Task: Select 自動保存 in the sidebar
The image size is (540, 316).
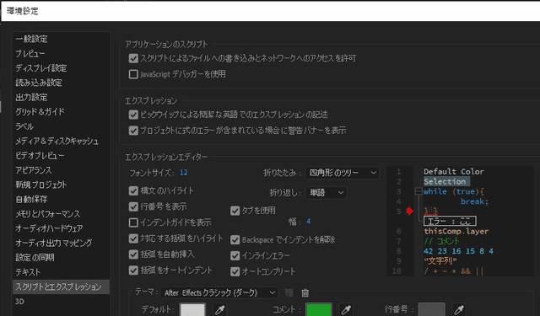Action: click(x=61, y=199)
